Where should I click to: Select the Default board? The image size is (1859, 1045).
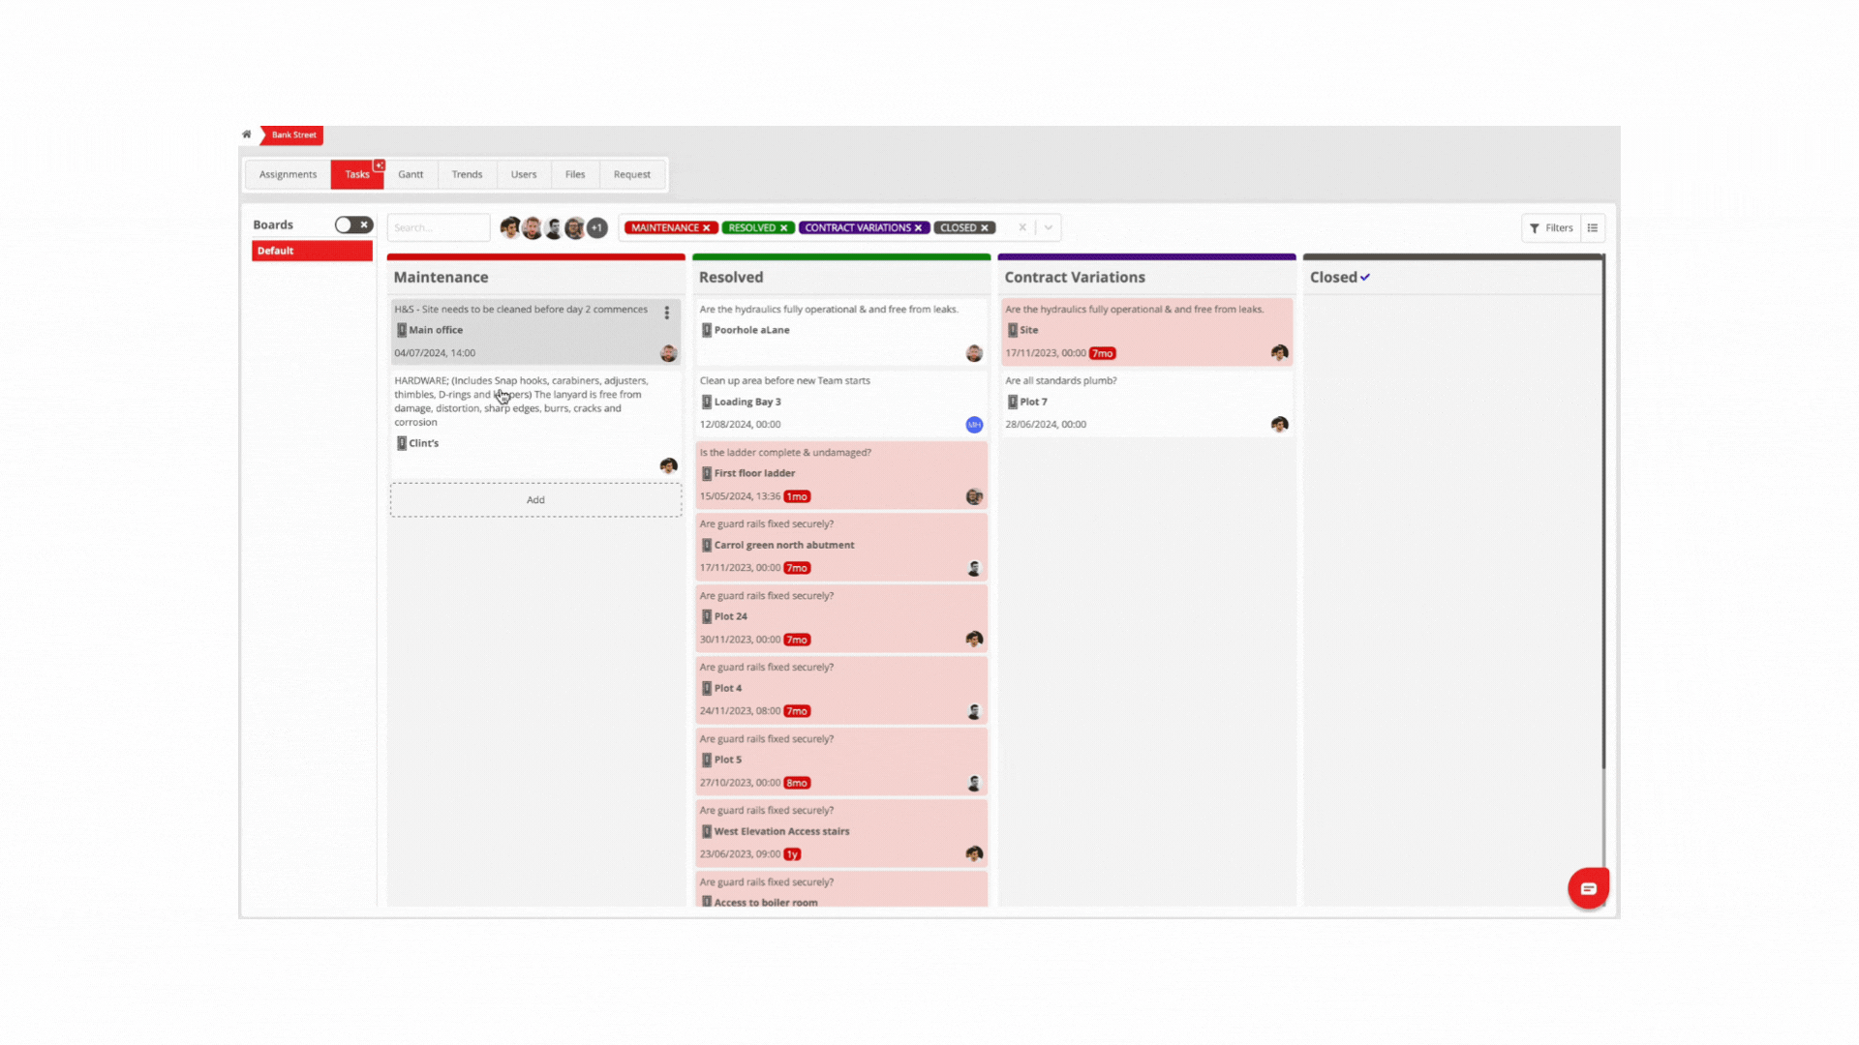pyautogui.click(x=312, y=251)
